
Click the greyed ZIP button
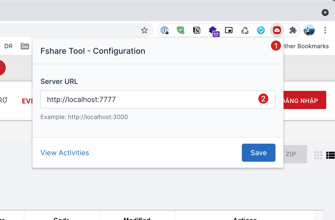(295, 154)
